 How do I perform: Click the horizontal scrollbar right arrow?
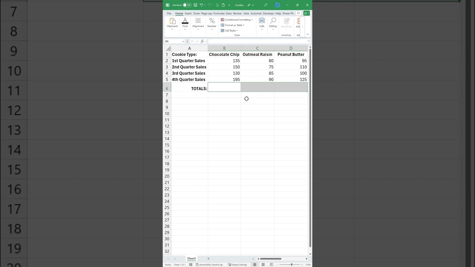pyautogui.click(x=307, y=258)
